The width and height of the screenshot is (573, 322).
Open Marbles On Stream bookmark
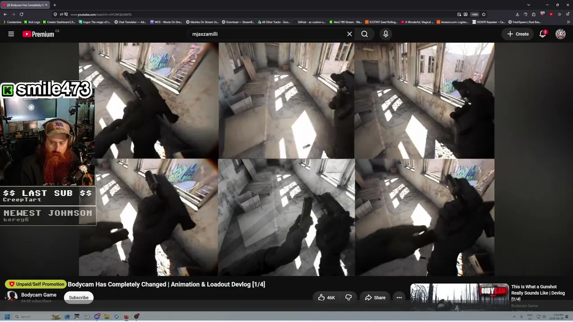[x=202, y=22]
